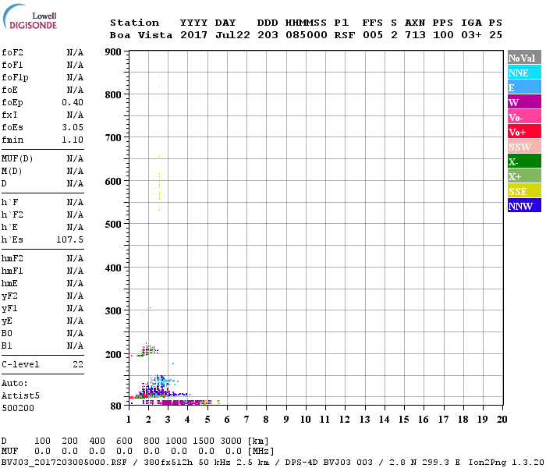
Task: Pick the W purple legend entry
Action: point(523,102)
